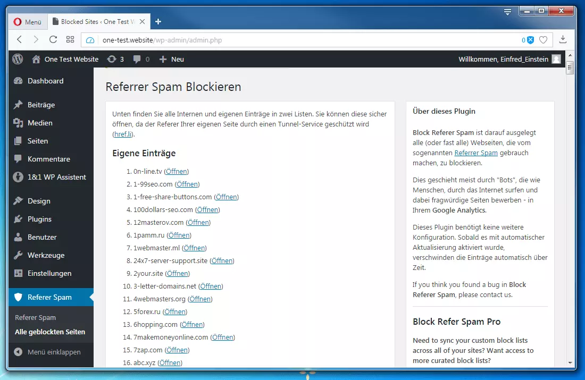The height and width of the screenshot is (380, 585).
Task: Click the Block Refer Spam Pro heading
Action: click(x=457, y=322)
